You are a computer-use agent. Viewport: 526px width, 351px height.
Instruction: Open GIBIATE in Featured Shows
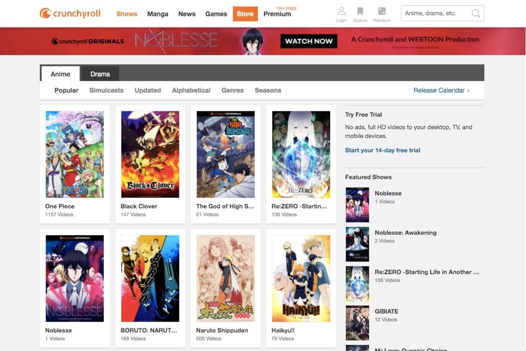(386, 311)
